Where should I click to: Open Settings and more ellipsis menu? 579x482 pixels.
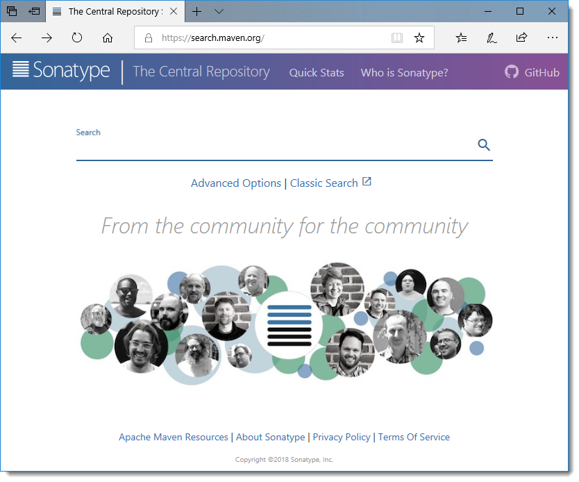click(x=553, y=38)
